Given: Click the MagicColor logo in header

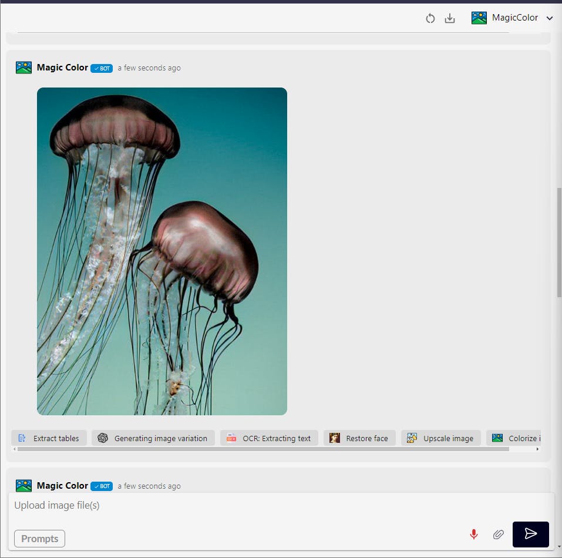Looking at the screenshot, I should 479,18.
